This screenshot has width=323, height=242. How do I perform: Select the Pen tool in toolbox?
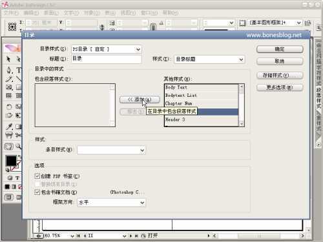[x=9, y=70]
